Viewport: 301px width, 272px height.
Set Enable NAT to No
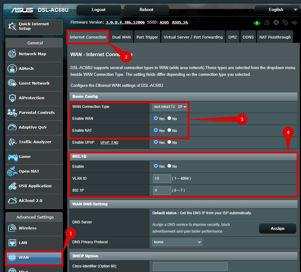pos(169,130)
